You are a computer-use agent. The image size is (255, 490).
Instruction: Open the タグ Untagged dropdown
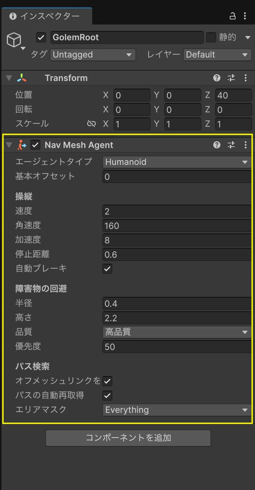[93, 55]
